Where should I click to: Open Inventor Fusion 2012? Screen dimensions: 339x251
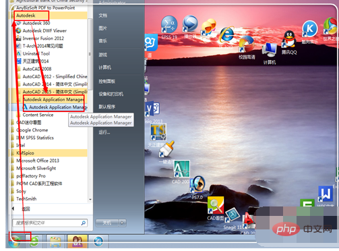click(43, 38)
